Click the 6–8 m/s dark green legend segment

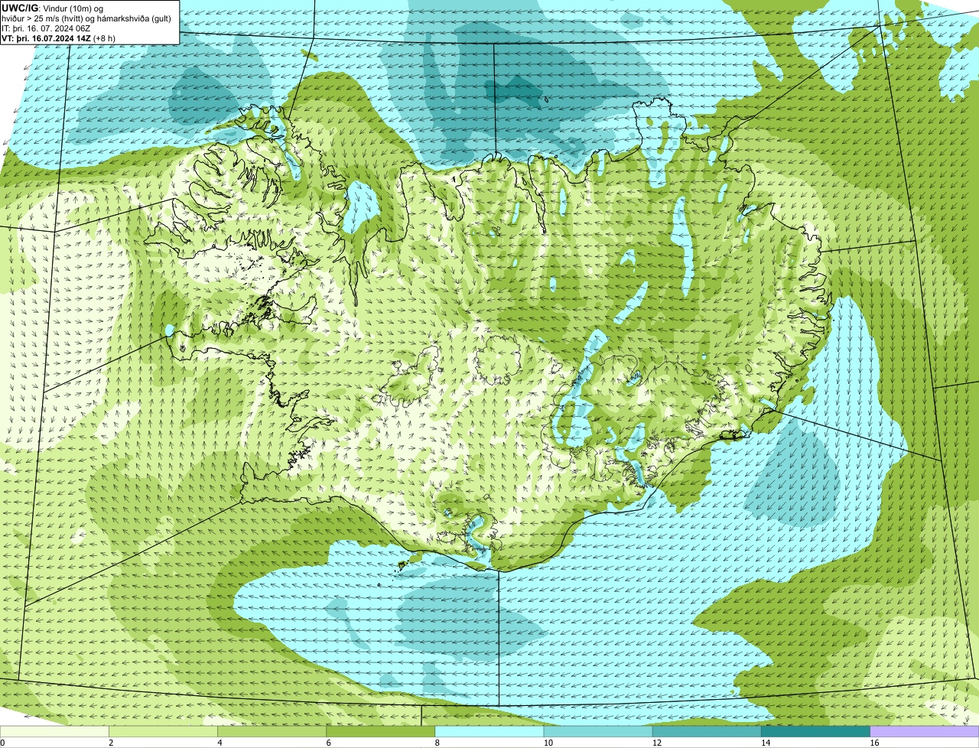(x=381, y=732)
